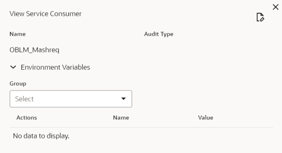
Task: Click the Actions column header
Action: (x=27, y=118)
